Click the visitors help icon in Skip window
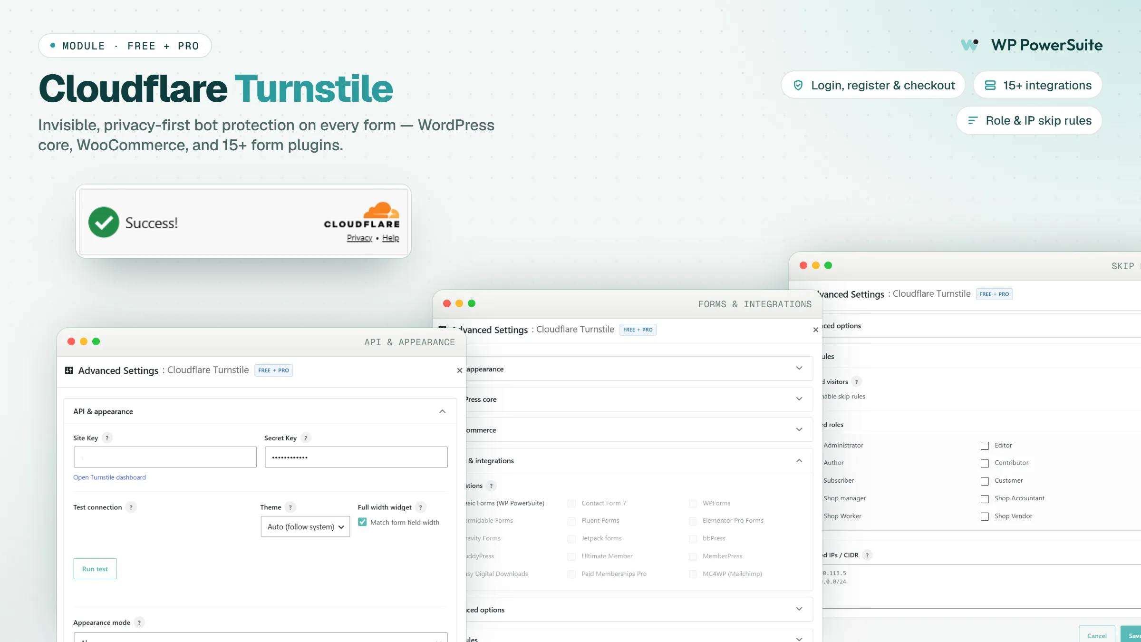This screenshot has height=642, width=1141. click(856, 382)
